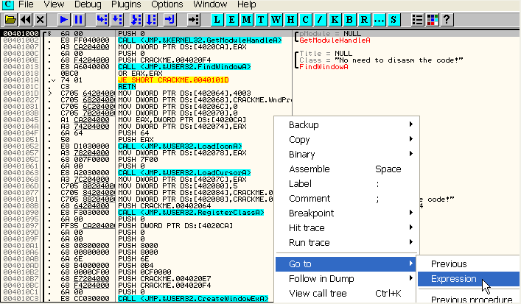Expand the Binary submenu
The image size is (521, 304).
point(346,154)
